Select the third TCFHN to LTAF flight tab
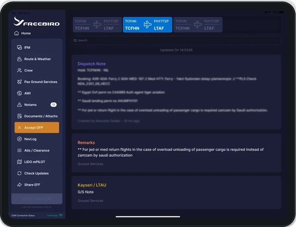Screen dimensions: 296x227 coord(198,25)
